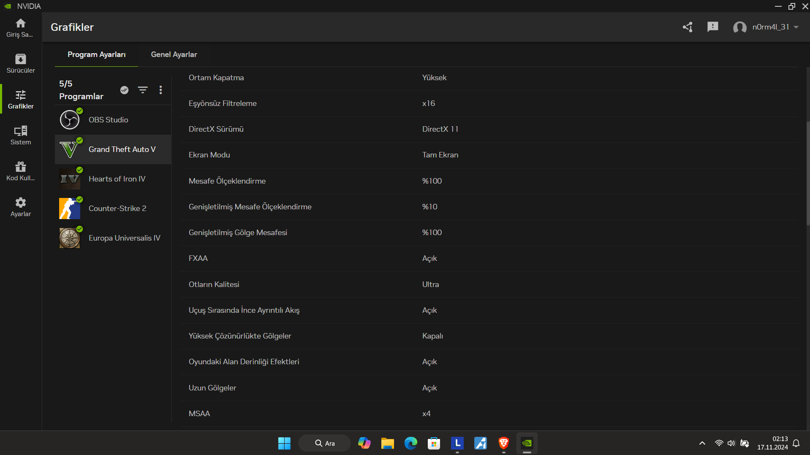Switch to the Genel Ayarlar tab
This screenshot has width=810, height=455.
click(x=174, y=54)
